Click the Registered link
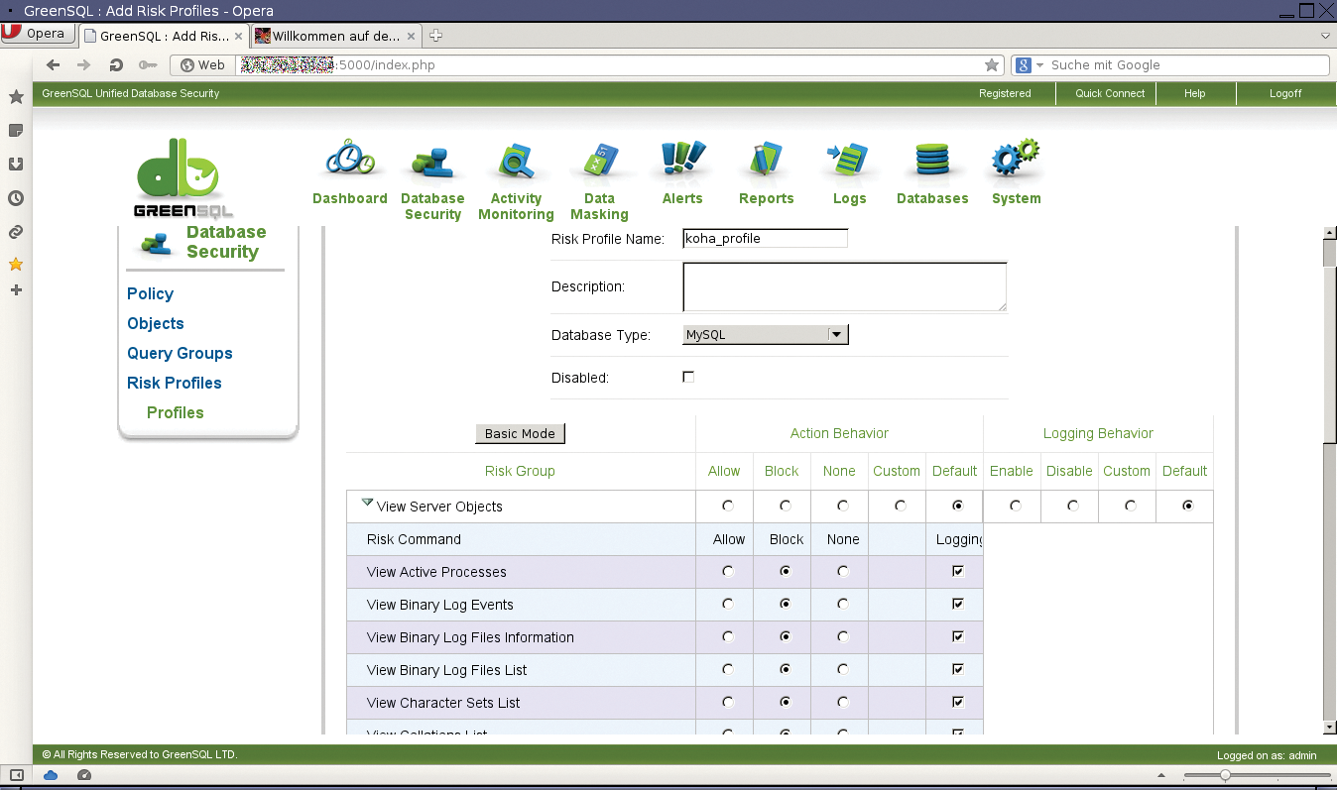 [x=1005, y=93]
